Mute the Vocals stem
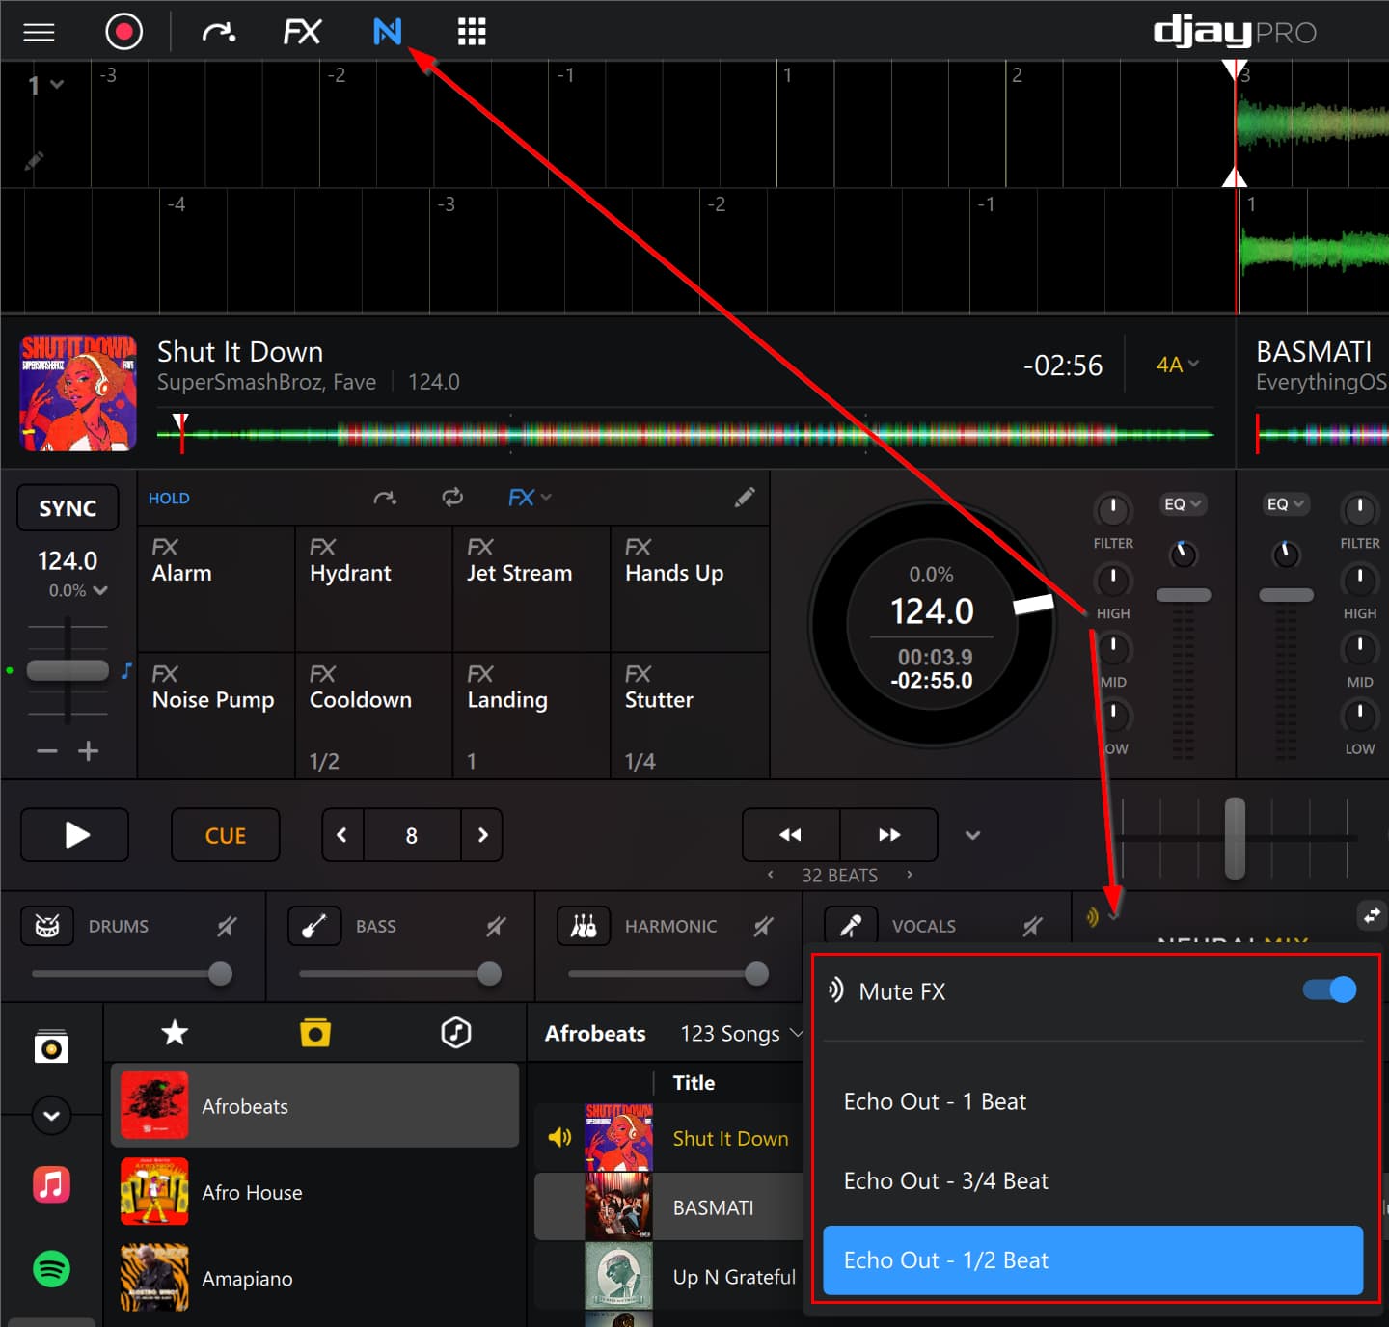Screen dimensions: 1389x1327 click(1032, 927)
